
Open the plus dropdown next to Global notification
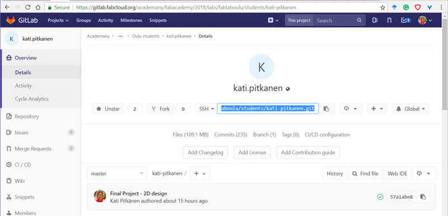coord(377,109)
